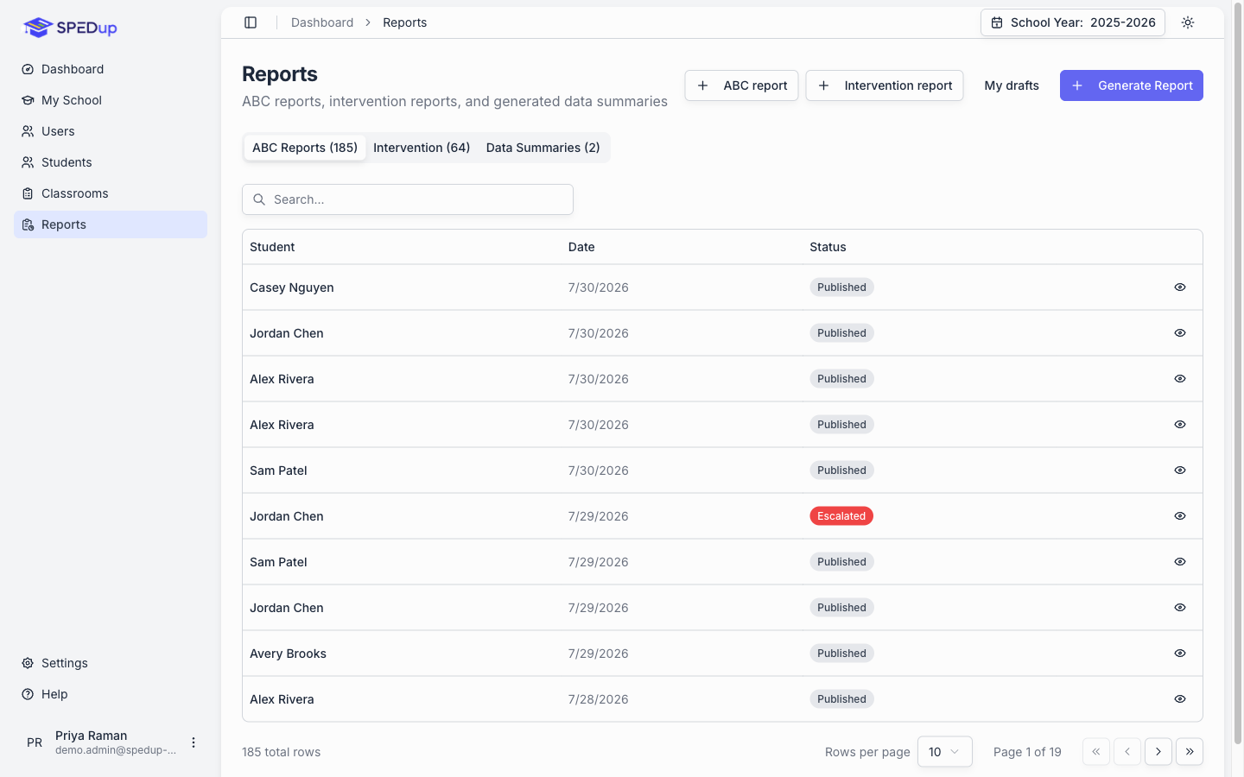Click the Status column header
1244x777 pixels.
[828, 247]
